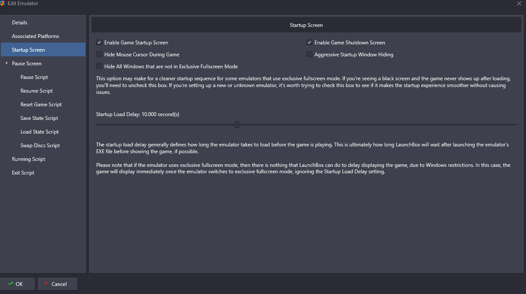Open Save State Script settings
The image size is (526, 294).
(39, 118)
